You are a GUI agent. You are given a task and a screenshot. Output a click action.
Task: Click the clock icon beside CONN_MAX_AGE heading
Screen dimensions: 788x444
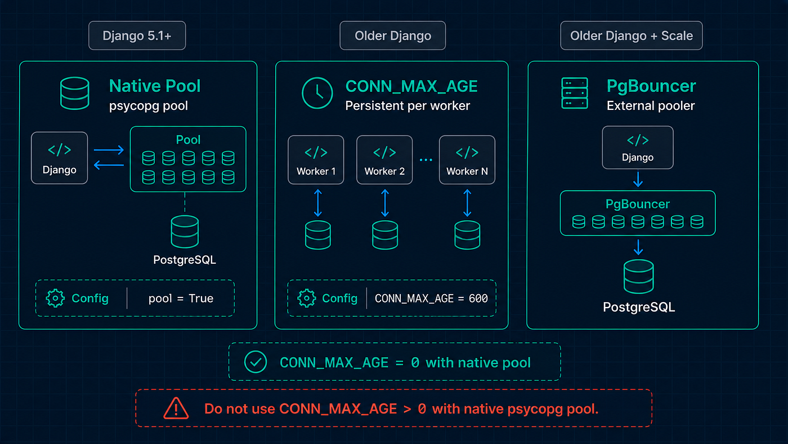317,93
